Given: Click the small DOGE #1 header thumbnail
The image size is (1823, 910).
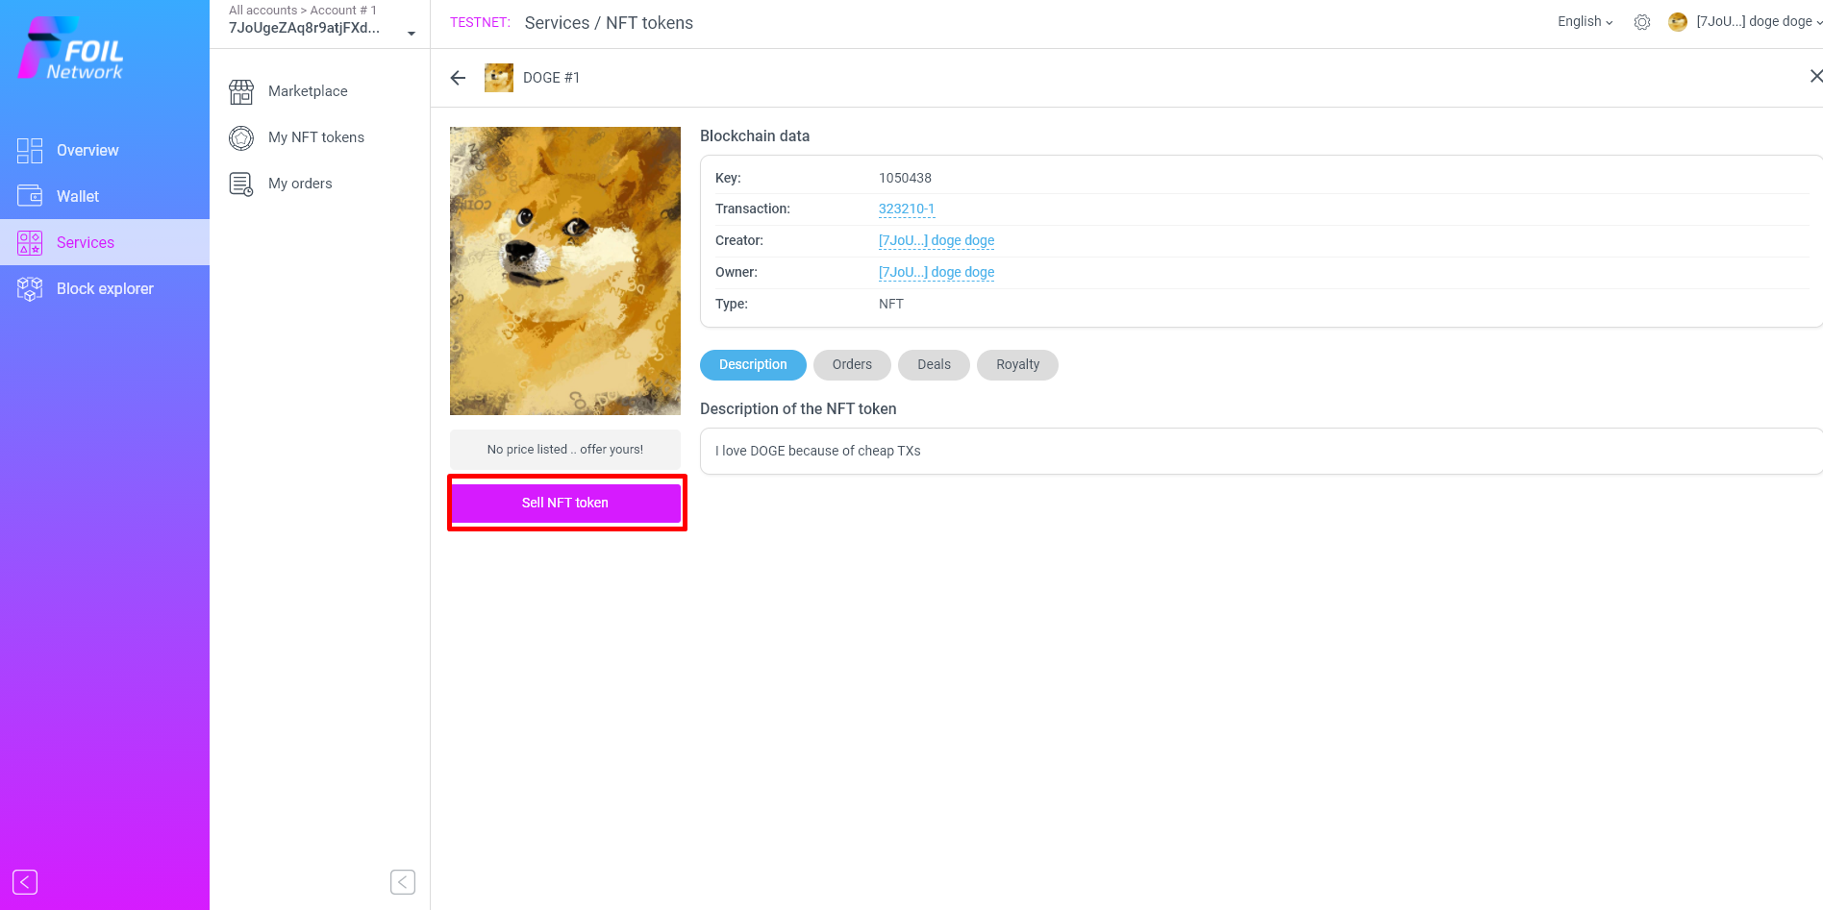Looking at the screenshot, I should pos(499,78).
